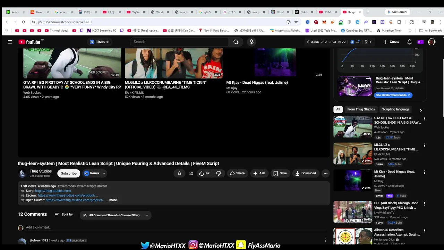
Task: Dislike the video with thumbs down
Action: [x=219, y=173]
